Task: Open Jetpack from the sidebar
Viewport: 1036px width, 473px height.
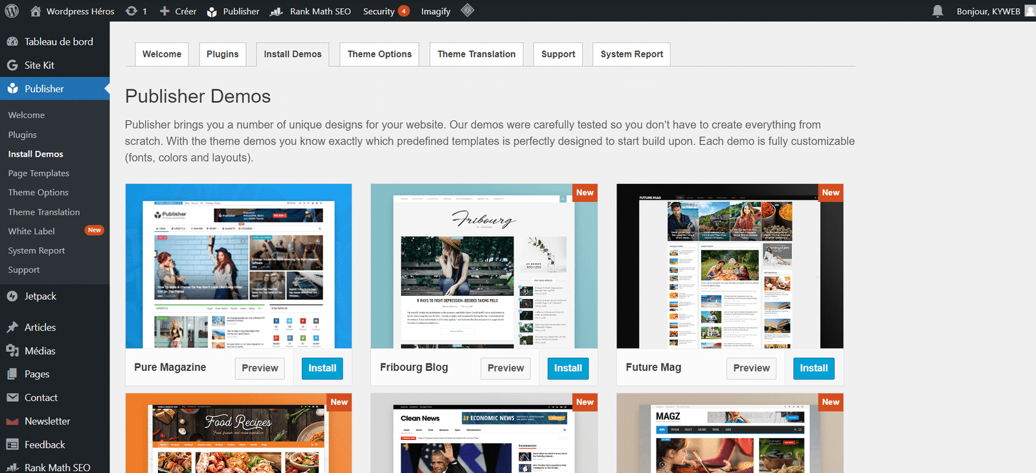Action: click(40, 296)
